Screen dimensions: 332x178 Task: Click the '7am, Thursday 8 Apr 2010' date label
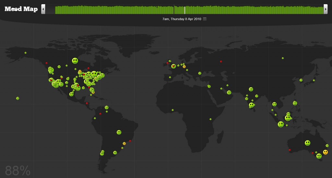(182, 19)
